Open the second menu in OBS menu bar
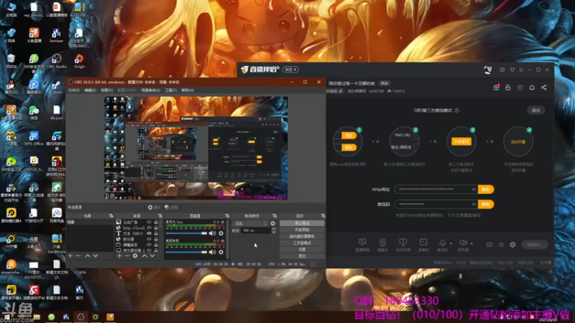 pos(90,90)
